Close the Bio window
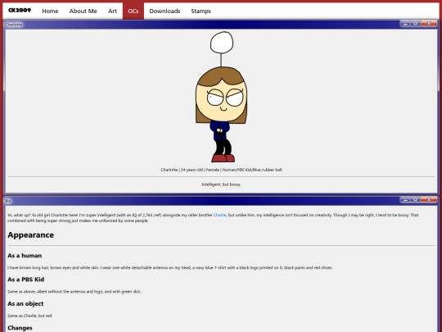Screen dimensions: 442x332 pyautogui.click(x=429, y=200)
